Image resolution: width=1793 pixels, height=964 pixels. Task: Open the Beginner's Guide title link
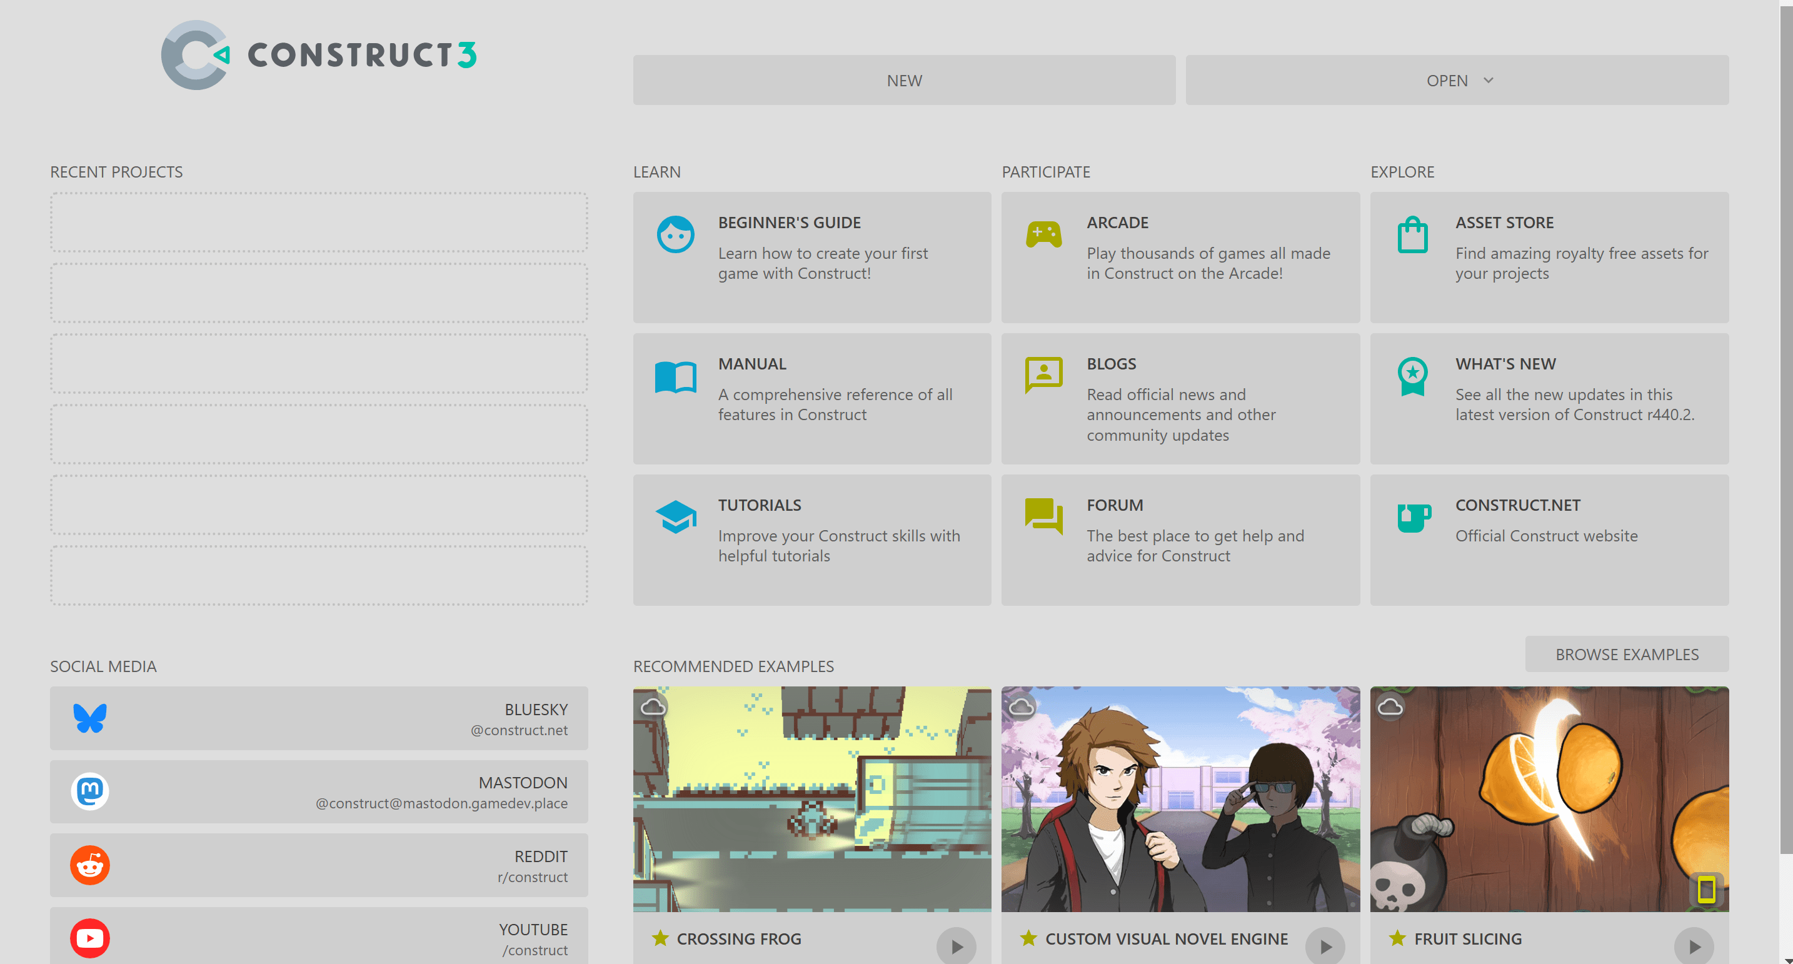790,223
